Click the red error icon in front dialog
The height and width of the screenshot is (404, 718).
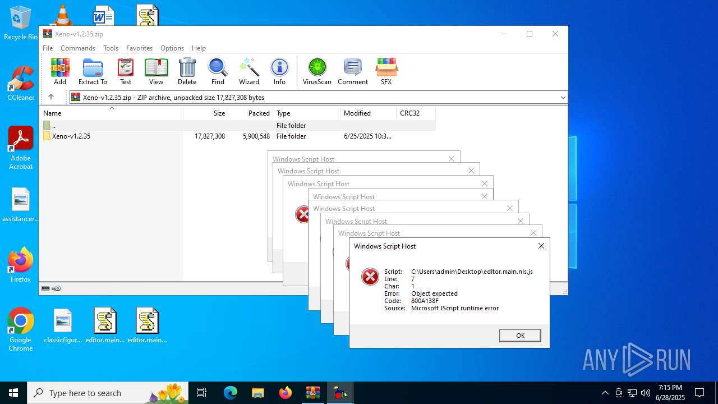pos(370,276)
